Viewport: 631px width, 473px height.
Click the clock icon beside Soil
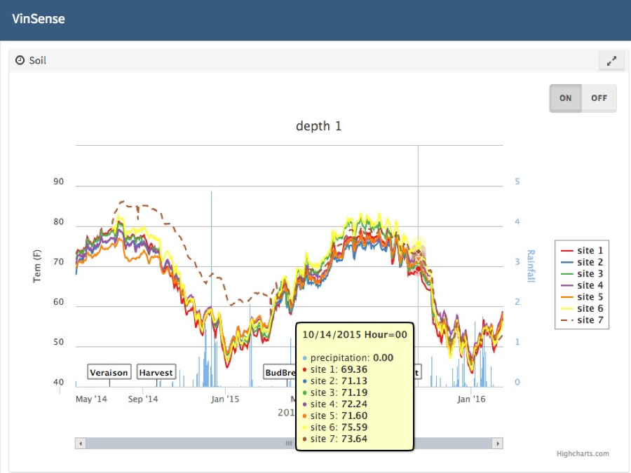point(20,60)
